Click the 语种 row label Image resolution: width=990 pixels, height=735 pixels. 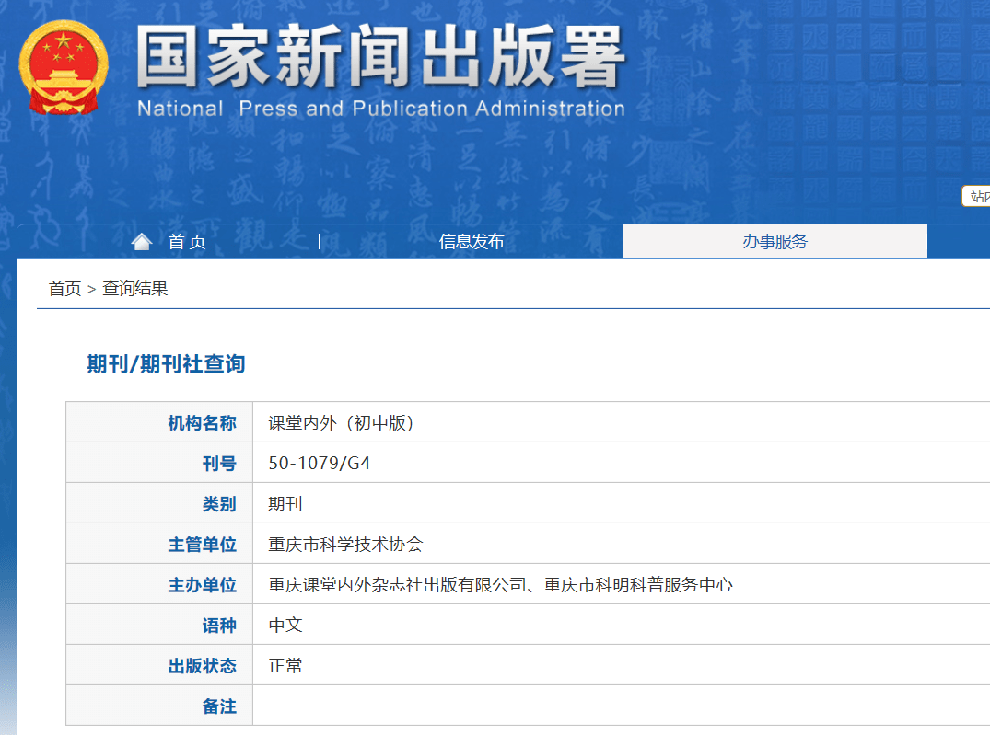219,626
